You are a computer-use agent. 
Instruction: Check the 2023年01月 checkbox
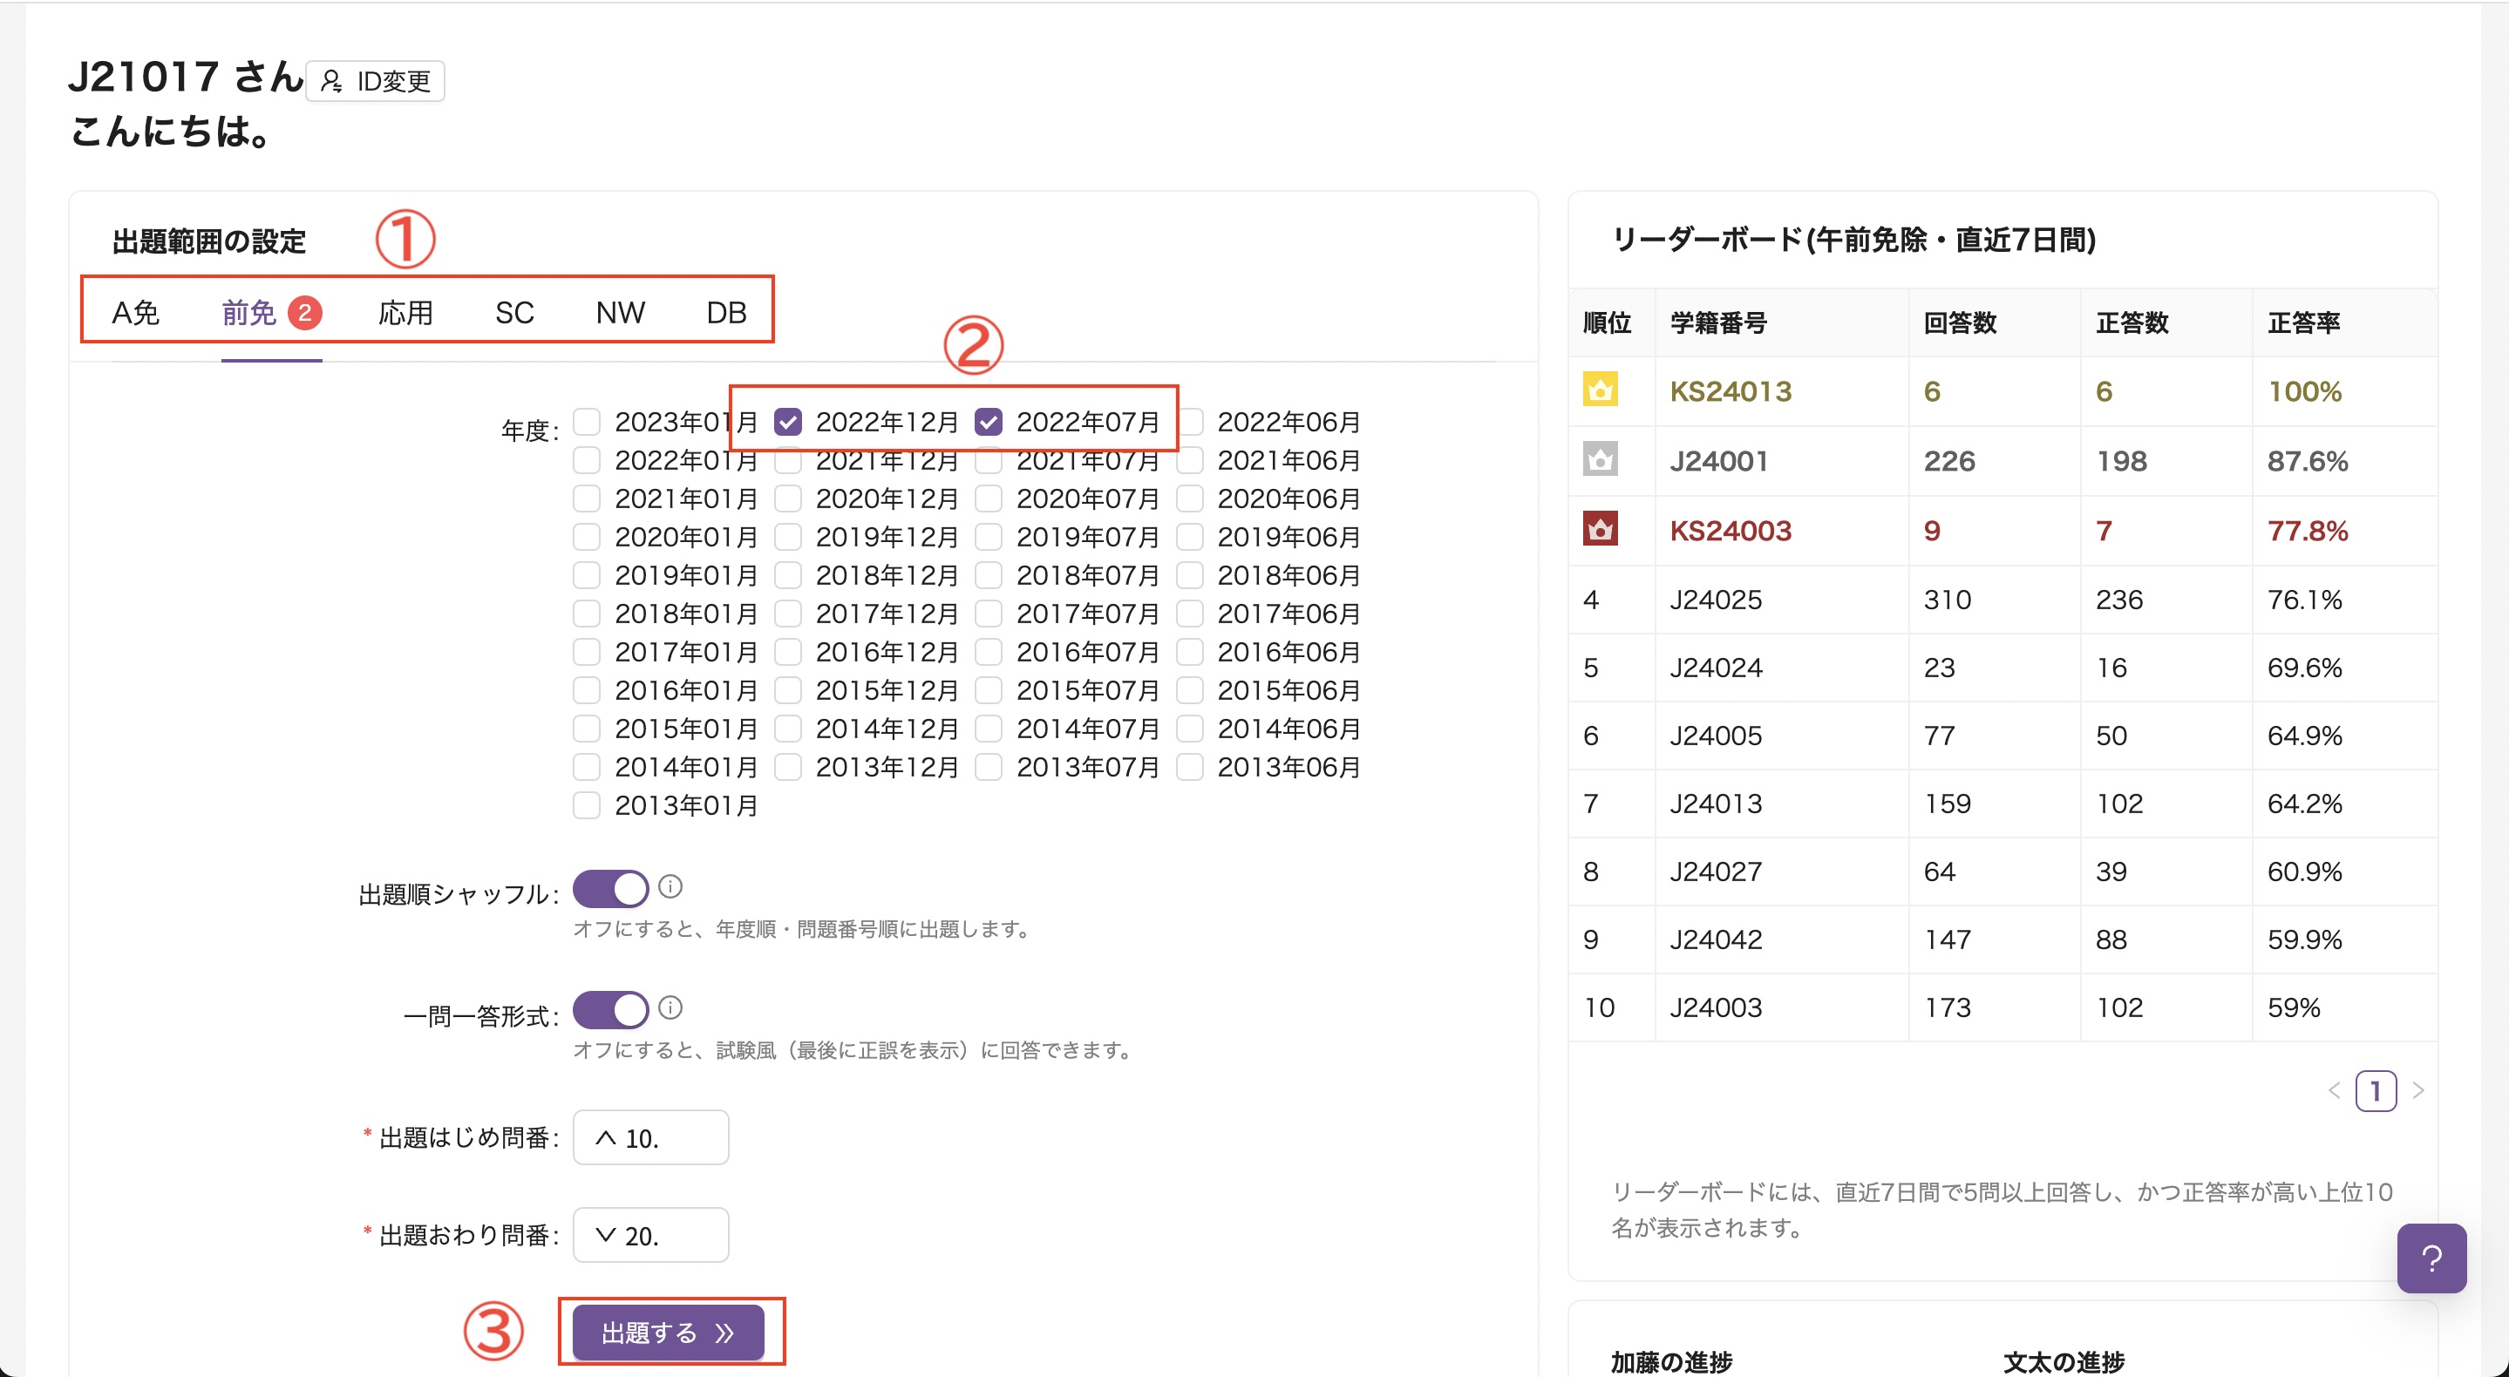tap(588, 422)
